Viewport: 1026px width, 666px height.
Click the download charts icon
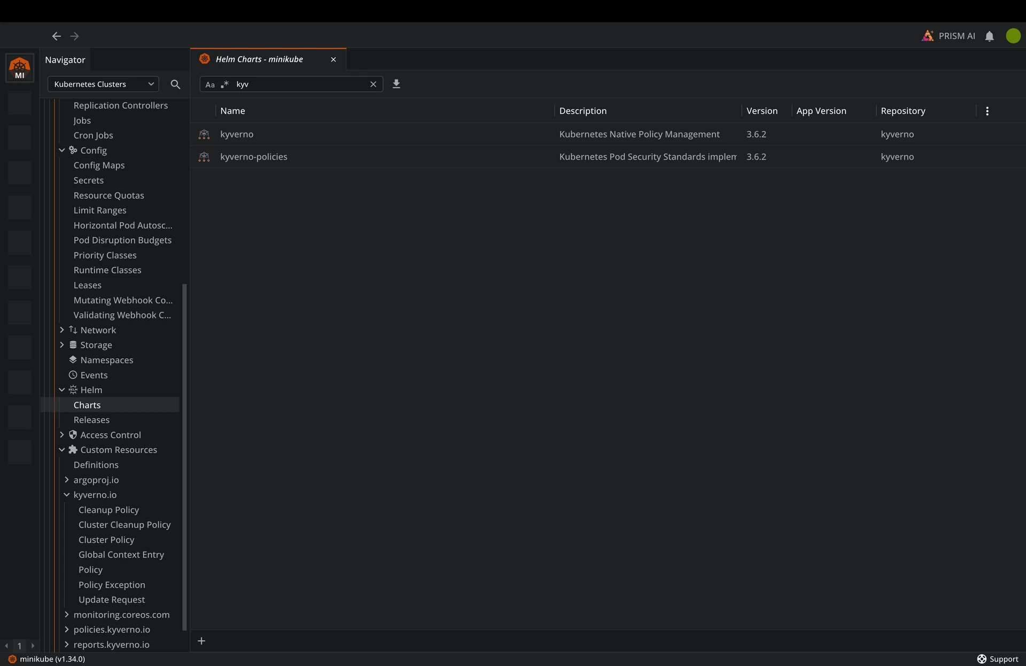(x=396, y=84)
